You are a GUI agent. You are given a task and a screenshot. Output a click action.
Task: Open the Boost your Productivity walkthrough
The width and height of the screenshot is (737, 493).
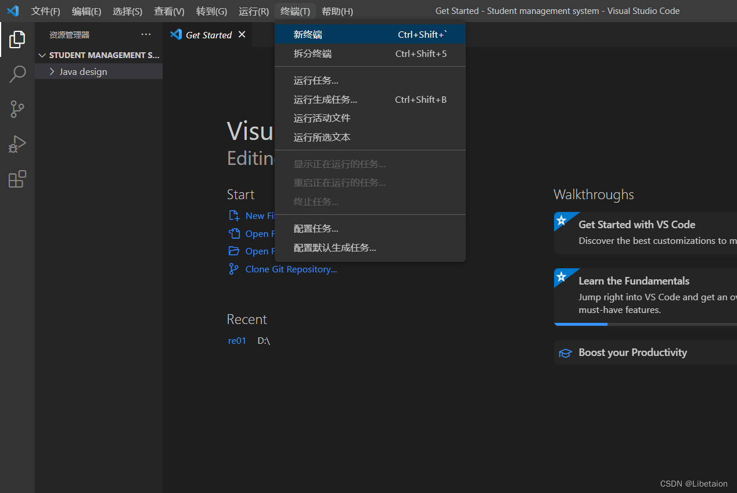[645, 352]
